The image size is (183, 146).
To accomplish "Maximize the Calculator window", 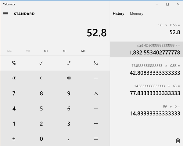I will [x=167, y=4].
